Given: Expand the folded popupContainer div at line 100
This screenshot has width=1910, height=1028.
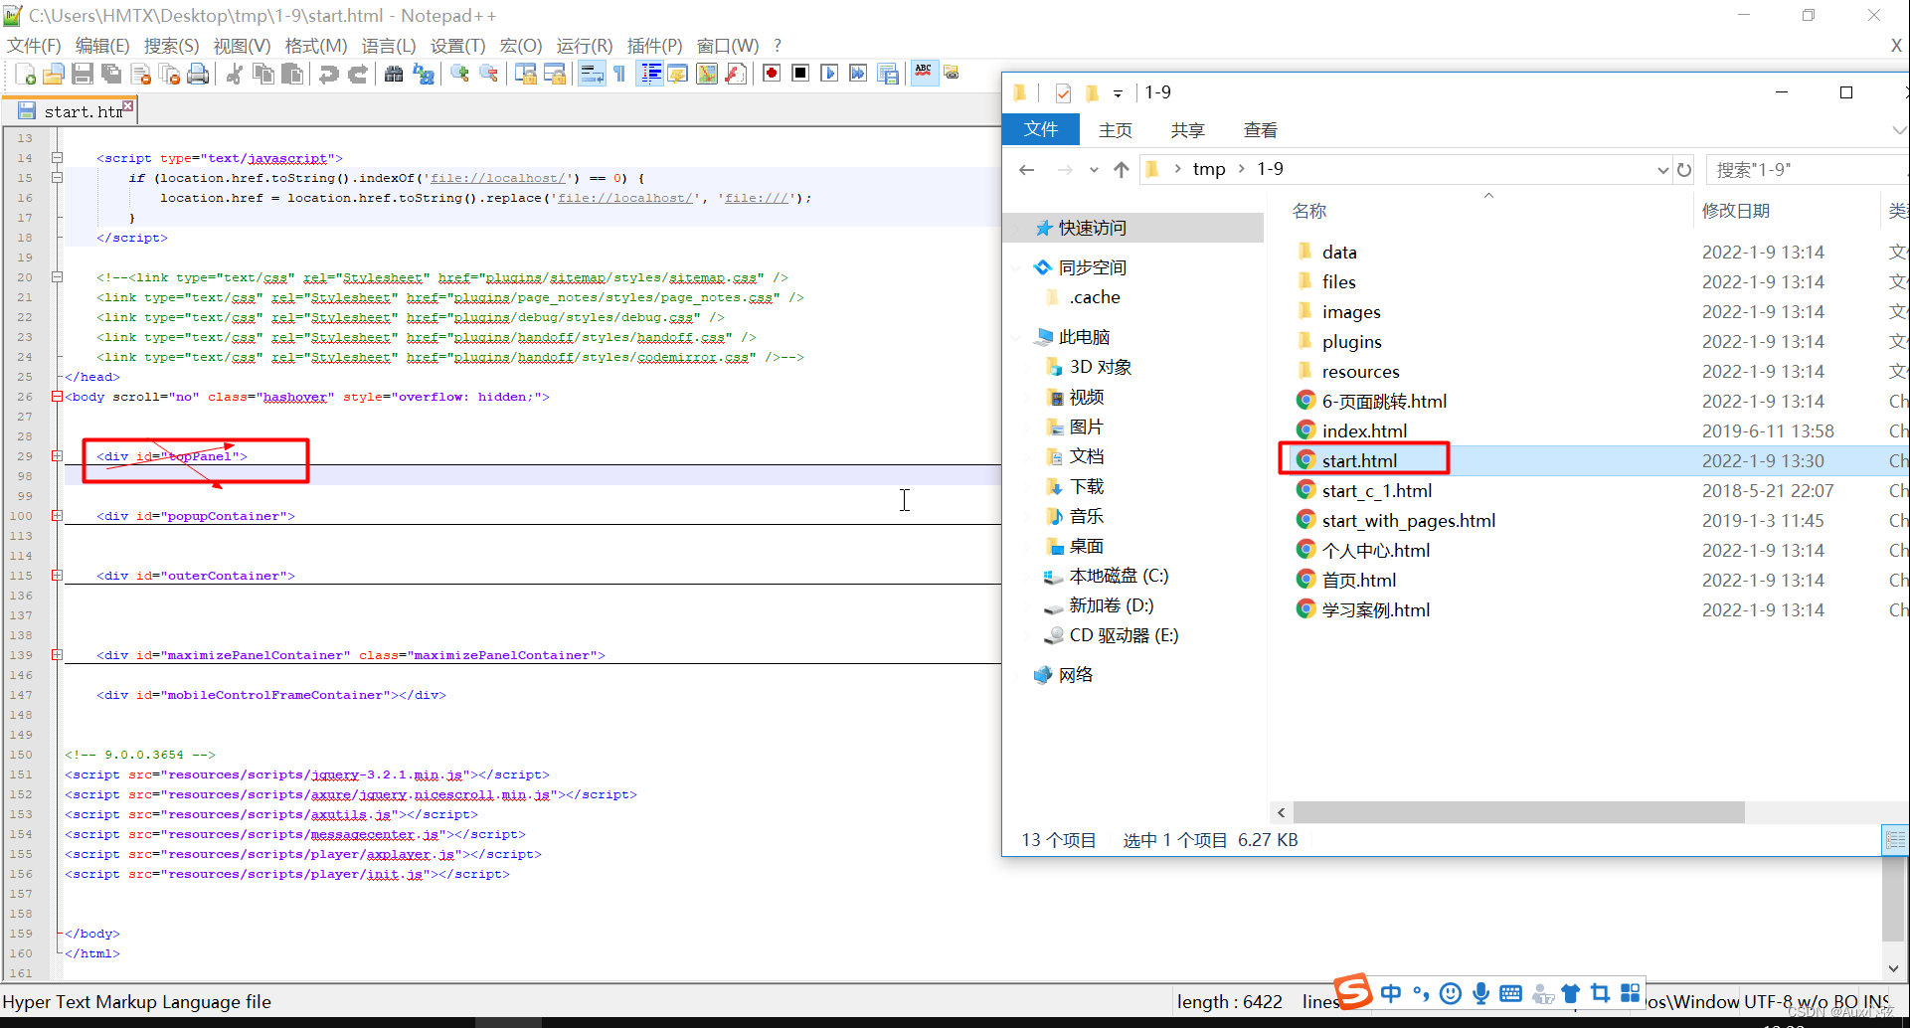Looking at the screenshot, I should click(57, 516).
